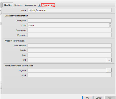Click the Keynote browse ellipsis button
The height and width of the screenshot is (99, 116).
click(109, 70)
